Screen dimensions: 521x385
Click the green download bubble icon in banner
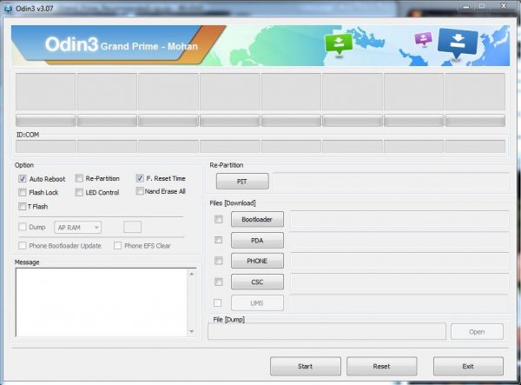click(x=339, y=44)
